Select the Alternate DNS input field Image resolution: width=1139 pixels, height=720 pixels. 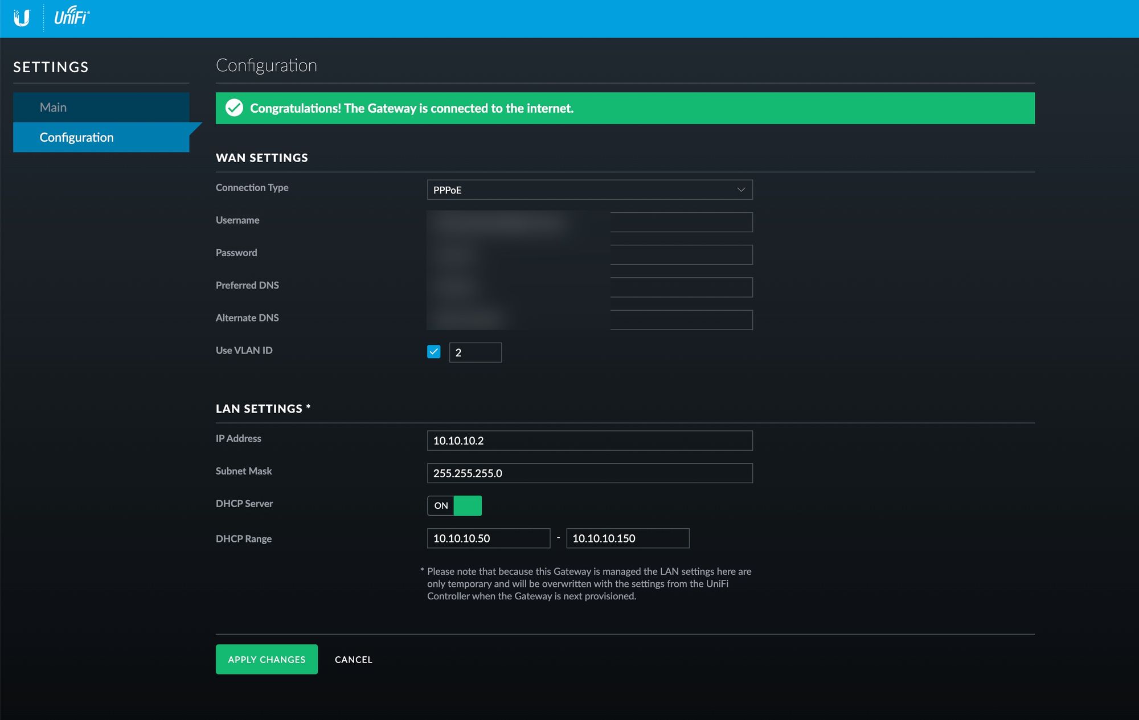tap(681, 320)
